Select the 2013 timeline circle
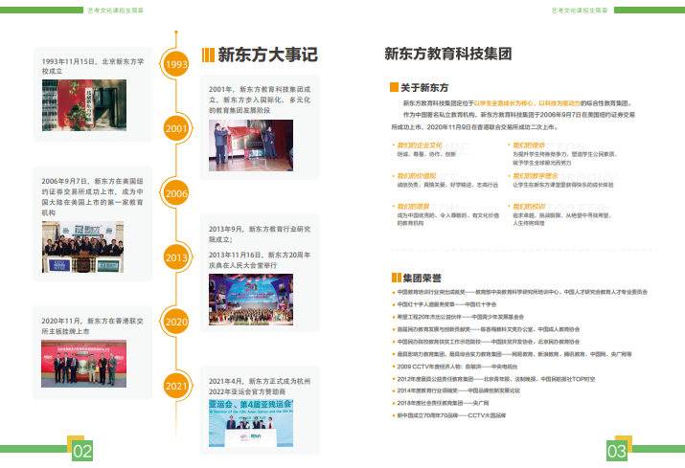The width and height of the screenshot is (685, 468). (176, 257)
